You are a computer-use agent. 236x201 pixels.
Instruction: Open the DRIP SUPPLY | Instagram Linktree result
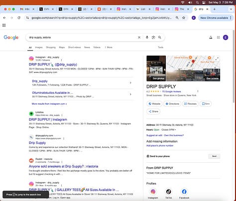[x=48, y=120]
